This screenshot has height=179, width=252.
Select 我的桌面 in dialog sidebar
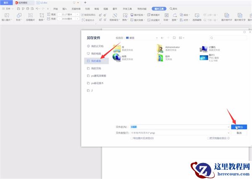click(97, 61)
